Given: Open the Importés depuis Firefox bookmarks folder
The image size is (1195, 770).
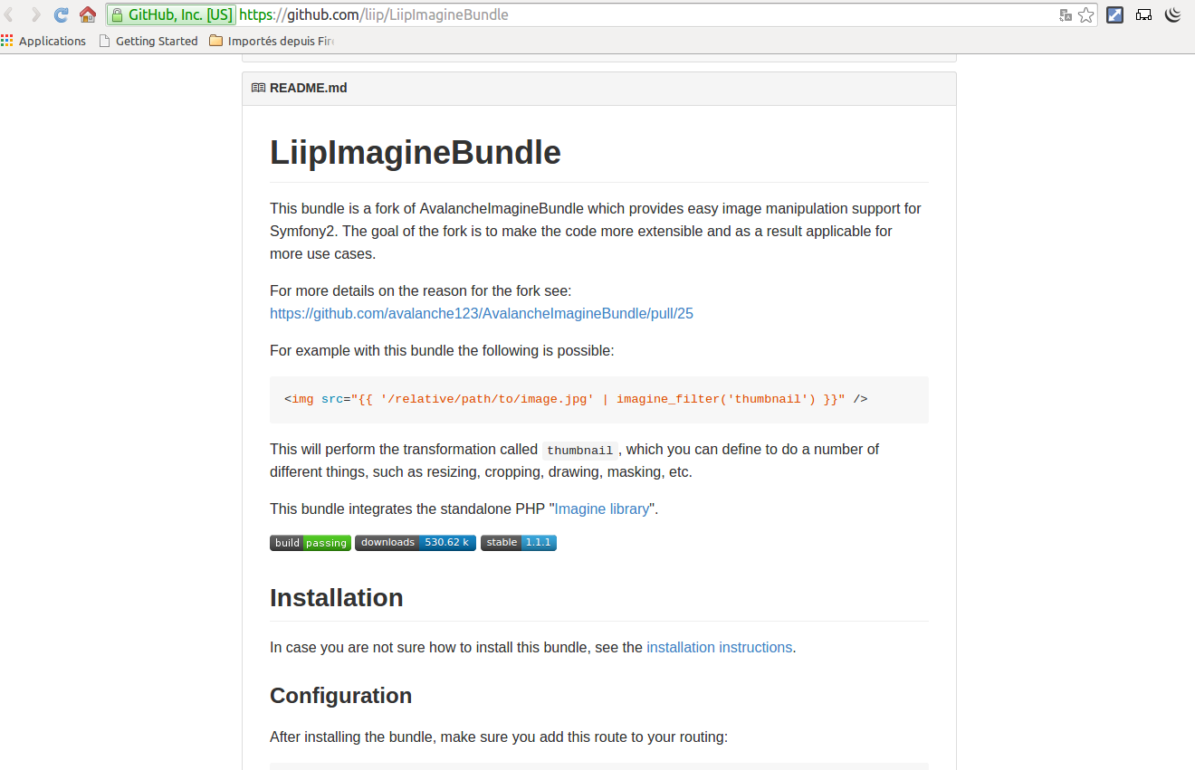Looking at the screenshot, I should coord(272,41).
